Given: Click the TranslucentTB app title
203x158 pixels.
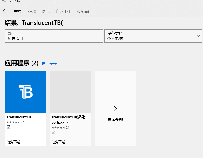Looking at the screenshot, I should coord(19,117).
